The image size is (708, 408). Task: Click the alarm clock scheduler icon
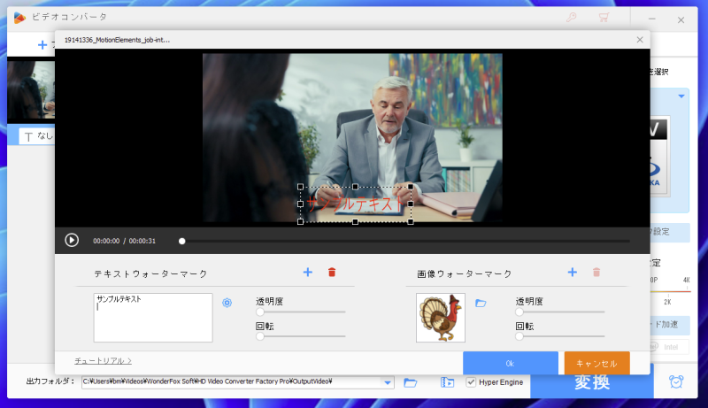click(676, 382)
